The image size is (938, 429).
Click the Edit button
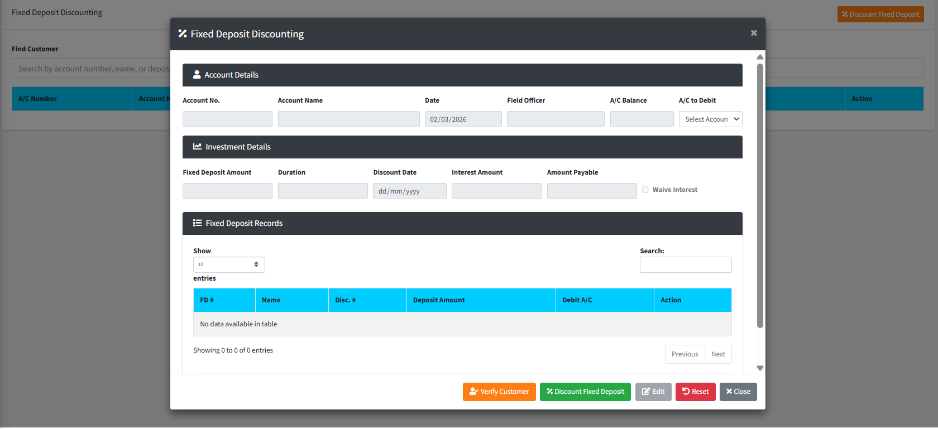[x=653, y=392]
